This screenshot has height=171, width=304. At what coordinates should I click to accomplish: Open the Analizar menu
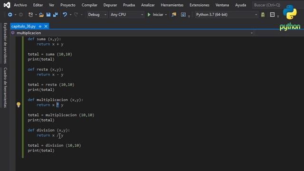pyautogui.click(x=148, y=5)
